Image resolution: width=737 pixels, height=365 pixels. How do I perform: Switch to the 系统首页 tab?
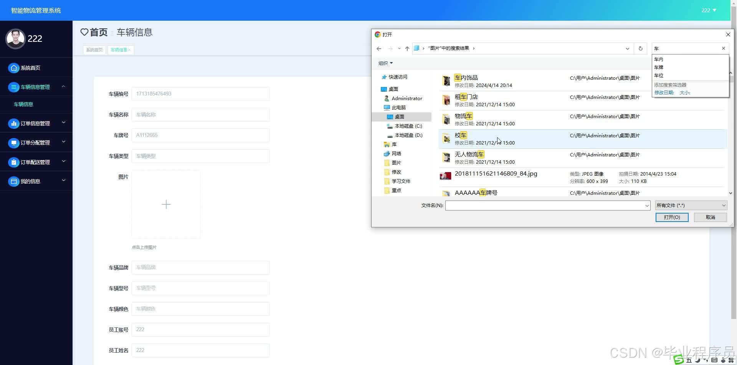point(94,50)
